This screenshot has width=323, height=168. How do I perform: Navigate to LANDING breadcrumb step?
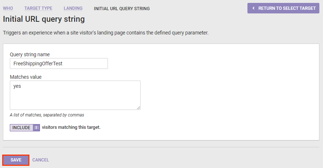[x=73, y=8]
